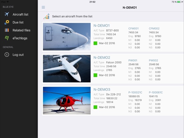Toggle the hamburger menu icon
The height and width of the screenshot is (138, 184).
43,7
